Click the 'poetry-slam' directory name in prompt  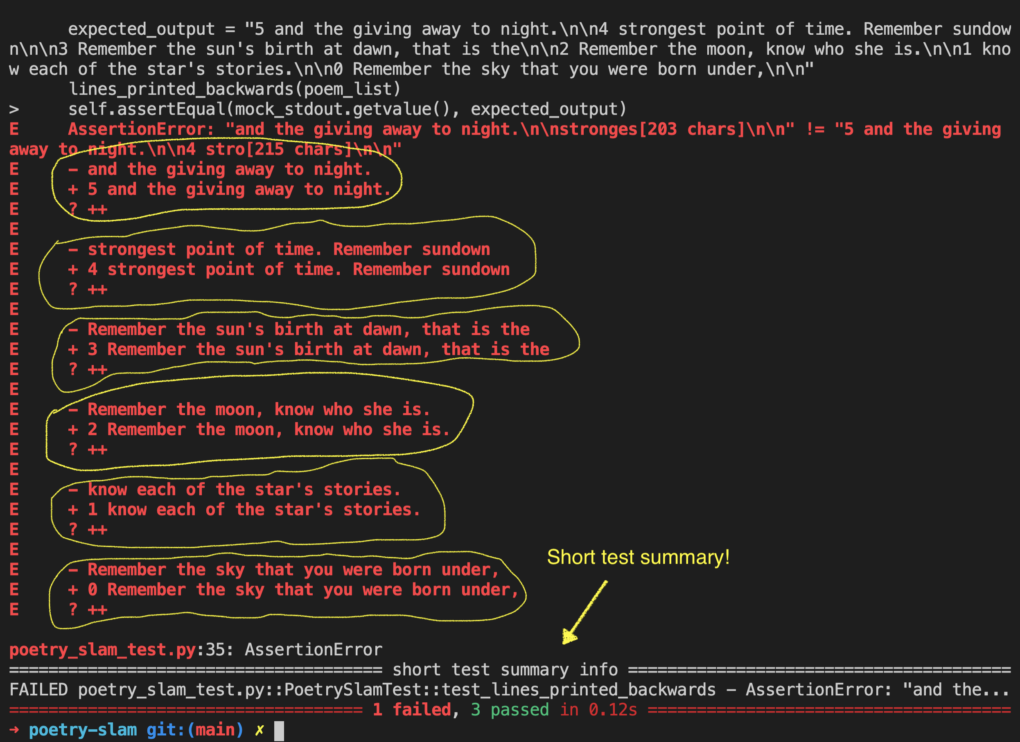pos(83,730)
